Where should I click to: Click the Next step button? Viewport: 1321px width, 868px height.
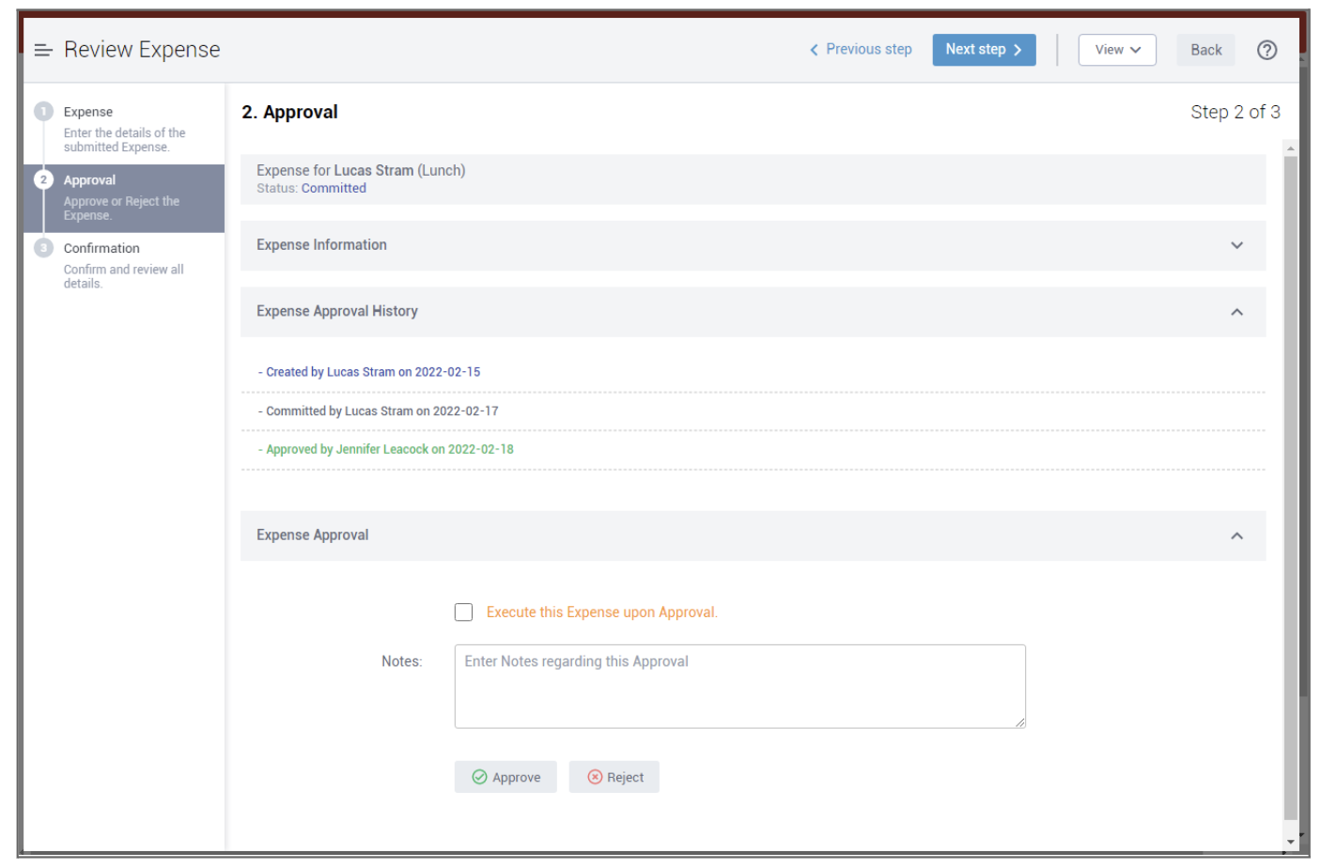[983, 50]
